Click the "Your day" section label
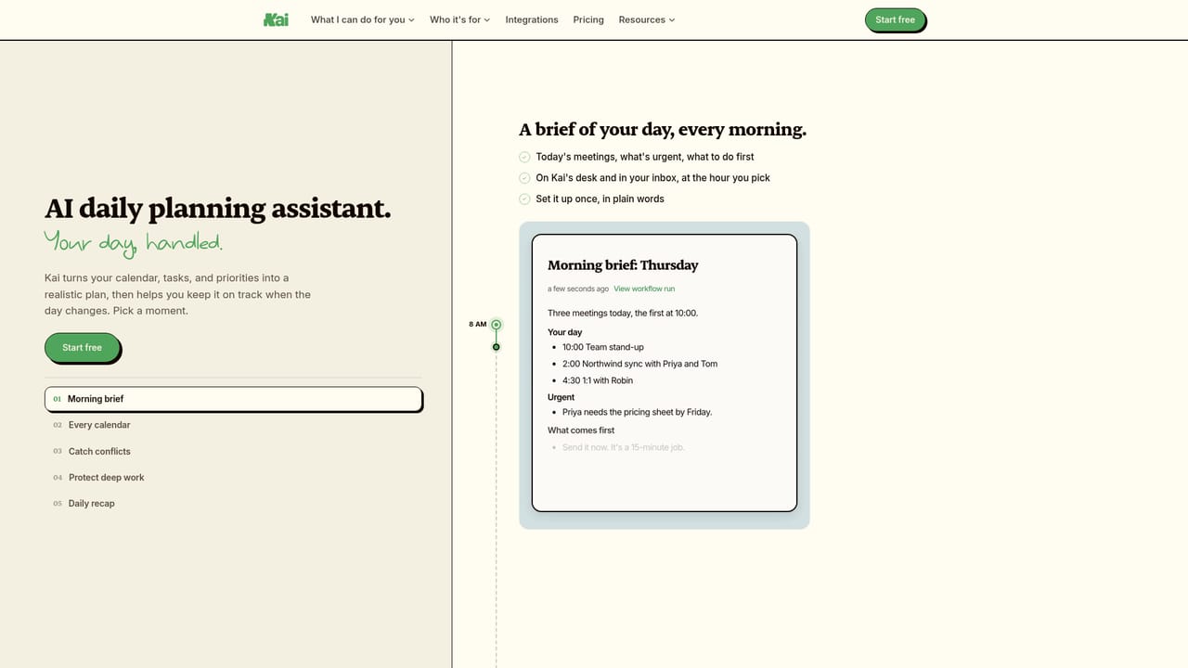1188x668 pixels. click(x=565, y=332)
